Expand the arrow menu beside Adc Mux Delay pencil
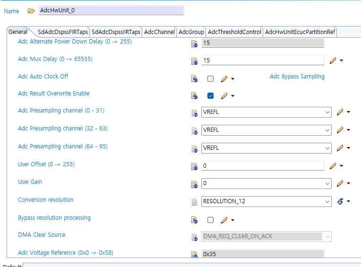The height and width of the screenshot is (267, 361). [x=342, y=60]
